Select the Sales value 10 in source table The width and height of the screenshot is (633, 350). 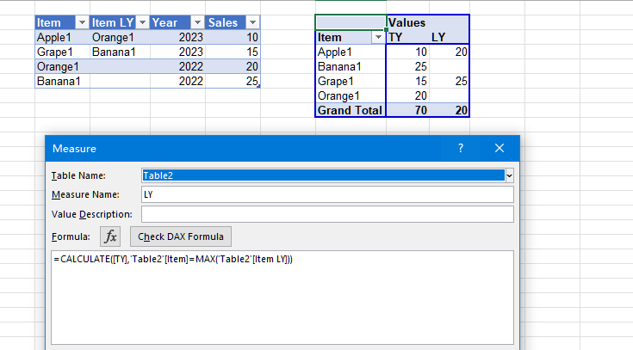(233, 38)
